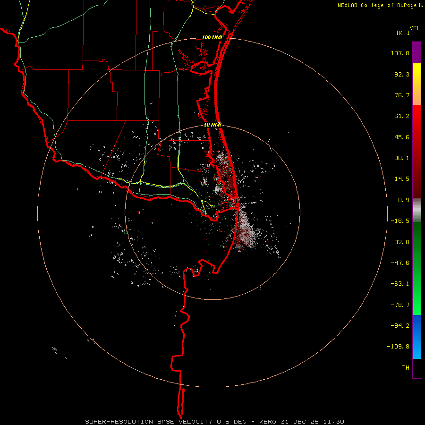Click the yellow-orange segment of velocity color bar

tap(417, 84)
